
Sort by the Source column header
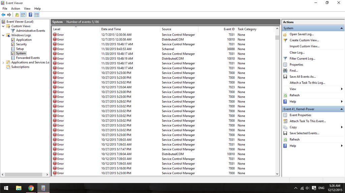pyautogui.click(x=179, y=29)
